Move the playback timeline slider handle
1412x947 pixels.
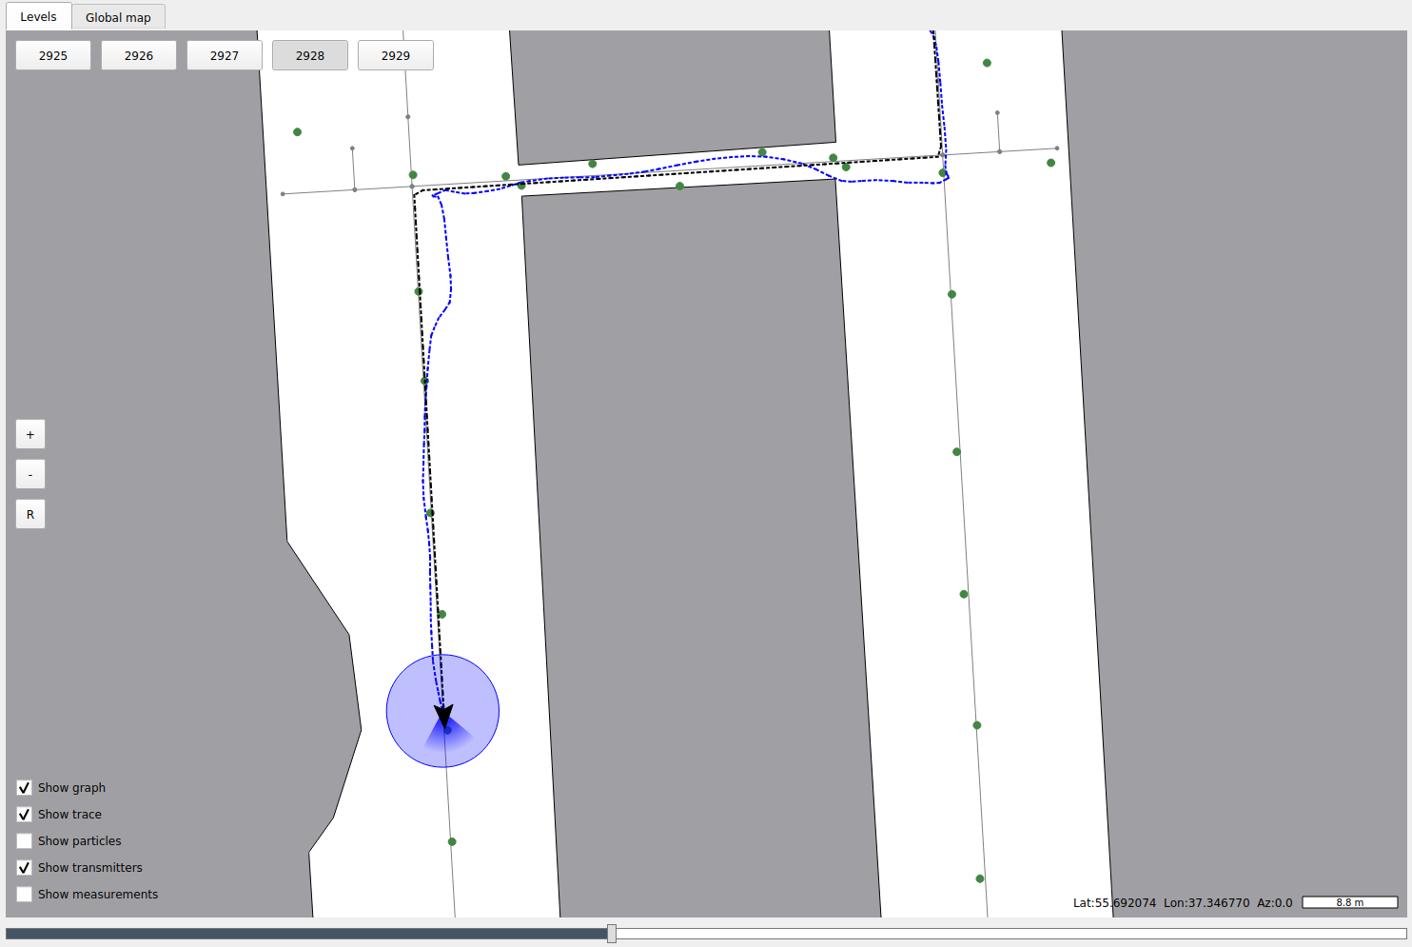[x=612, y=934]
